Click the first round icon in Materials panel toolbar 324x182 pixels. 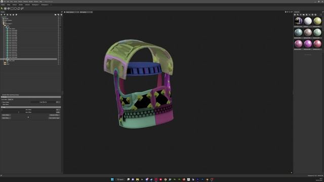tap(295, 15)
